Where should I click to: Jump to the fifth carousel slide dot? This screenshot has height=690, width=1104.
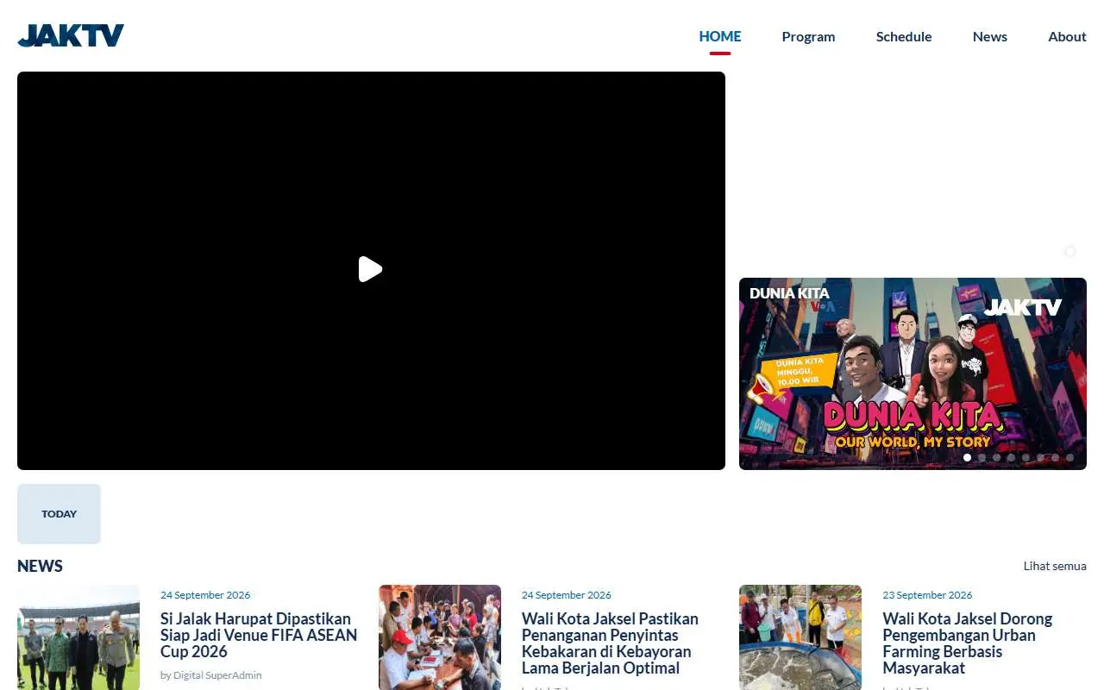click(1026, 458)
